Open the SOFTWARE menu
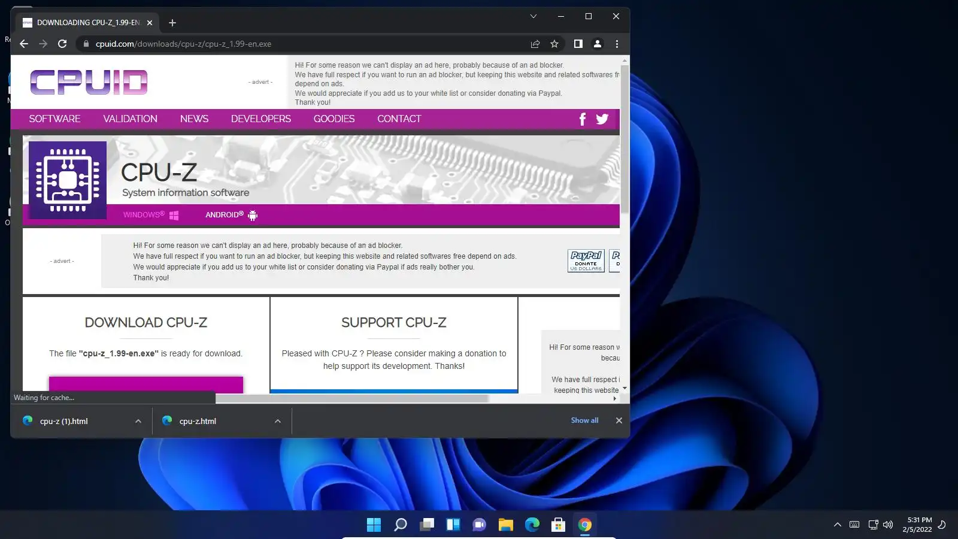The image size is (958, 539). click(54, 119)
